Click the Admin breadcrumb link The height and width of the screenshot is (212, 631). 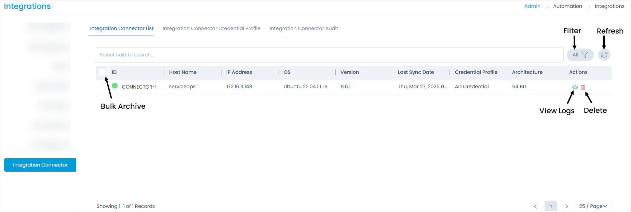[x=532, y=6]
